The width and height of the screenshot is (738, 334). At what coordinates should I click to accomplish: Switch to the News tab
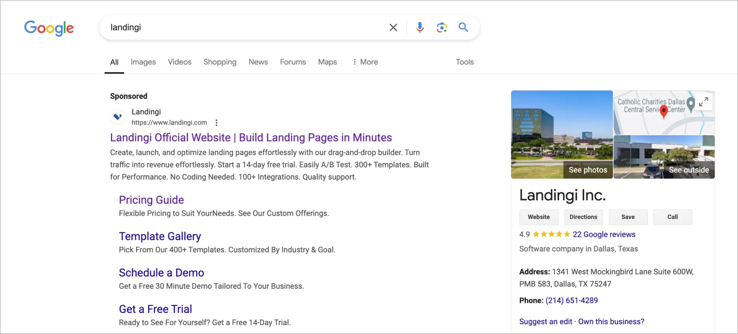tap(258, 62)
